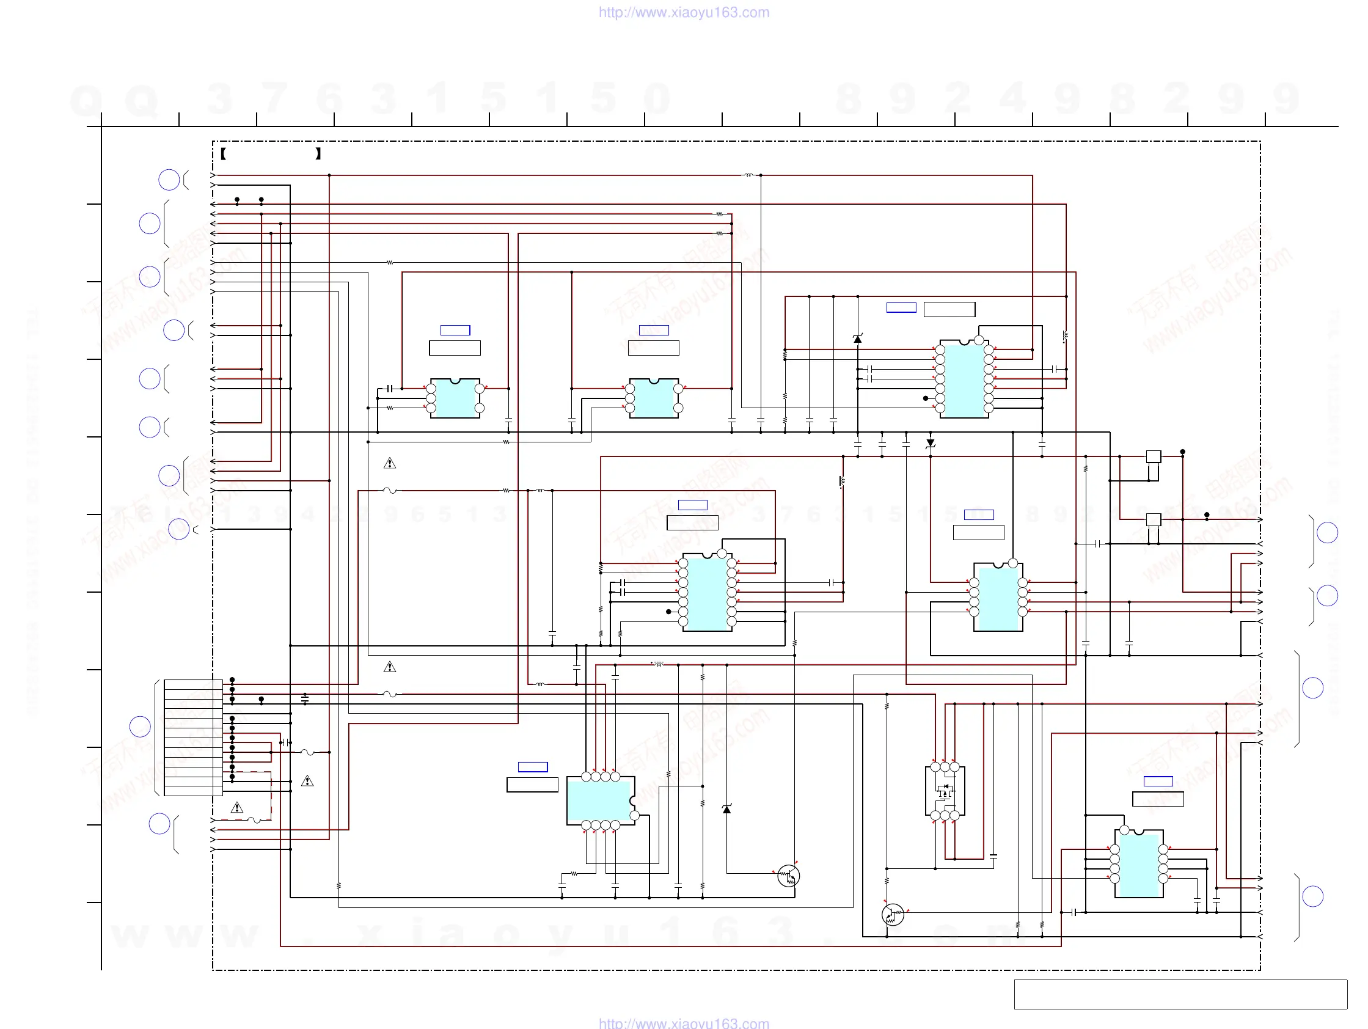The width and height of the screenshot is (1368, 1029).
Task: Click the blue circle beside the connector block
Action: tap(140, 727)
